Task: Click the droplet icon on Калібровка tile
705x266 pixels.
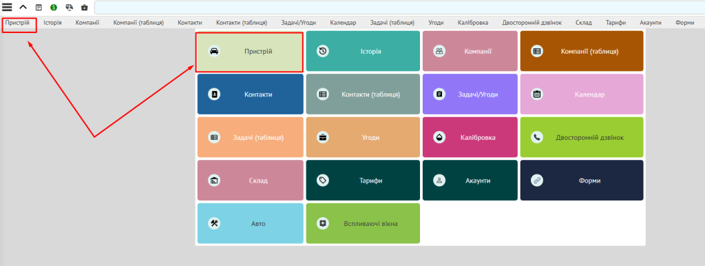Action: tap(439, 137)
